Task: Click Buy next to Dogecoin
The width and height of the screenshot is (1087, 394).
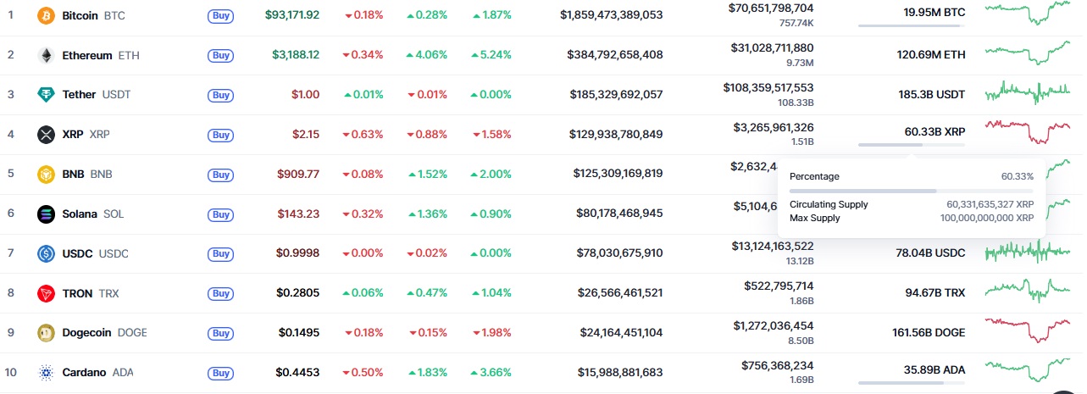Action: (220, 333)
